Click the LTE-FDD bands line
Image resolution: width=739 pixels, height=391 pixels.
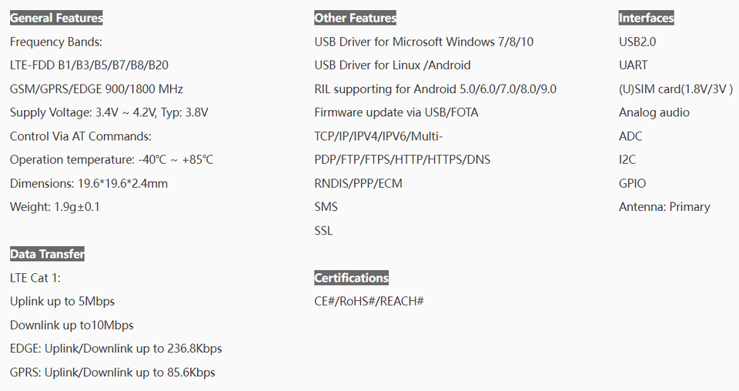coord(89,65)
